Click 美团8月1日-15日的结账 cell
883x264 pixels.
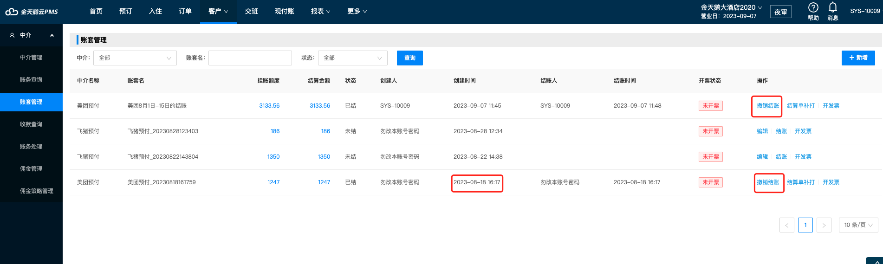click(x=157, y=106)
